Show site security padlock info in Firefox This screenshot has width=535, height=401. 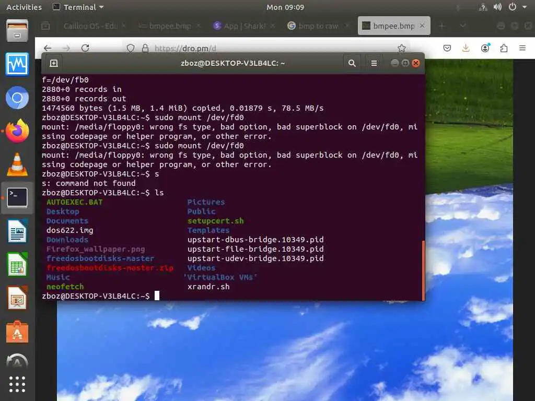(x=145, y=49)
